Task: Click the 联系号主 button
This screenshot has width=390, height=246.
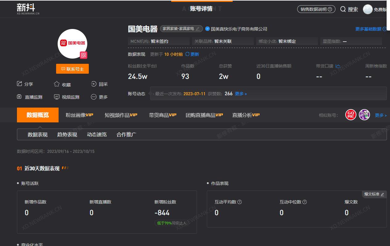Action: click(x=72, y=69)
